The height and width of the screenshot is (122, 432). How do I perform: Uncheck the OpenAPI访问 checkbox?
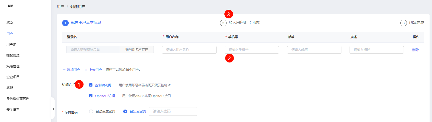point(91,96)
